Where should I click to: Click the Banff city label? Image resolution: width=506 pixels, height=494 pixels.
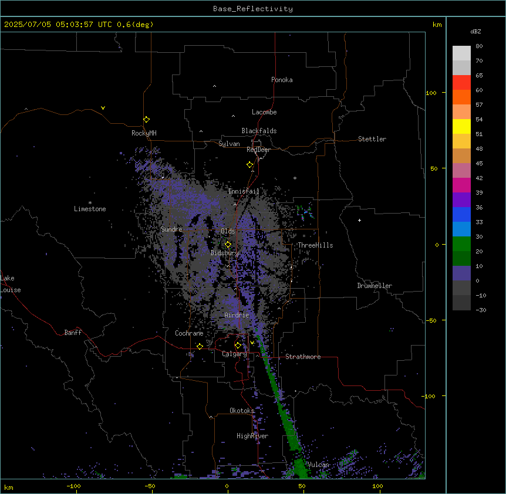73,333
